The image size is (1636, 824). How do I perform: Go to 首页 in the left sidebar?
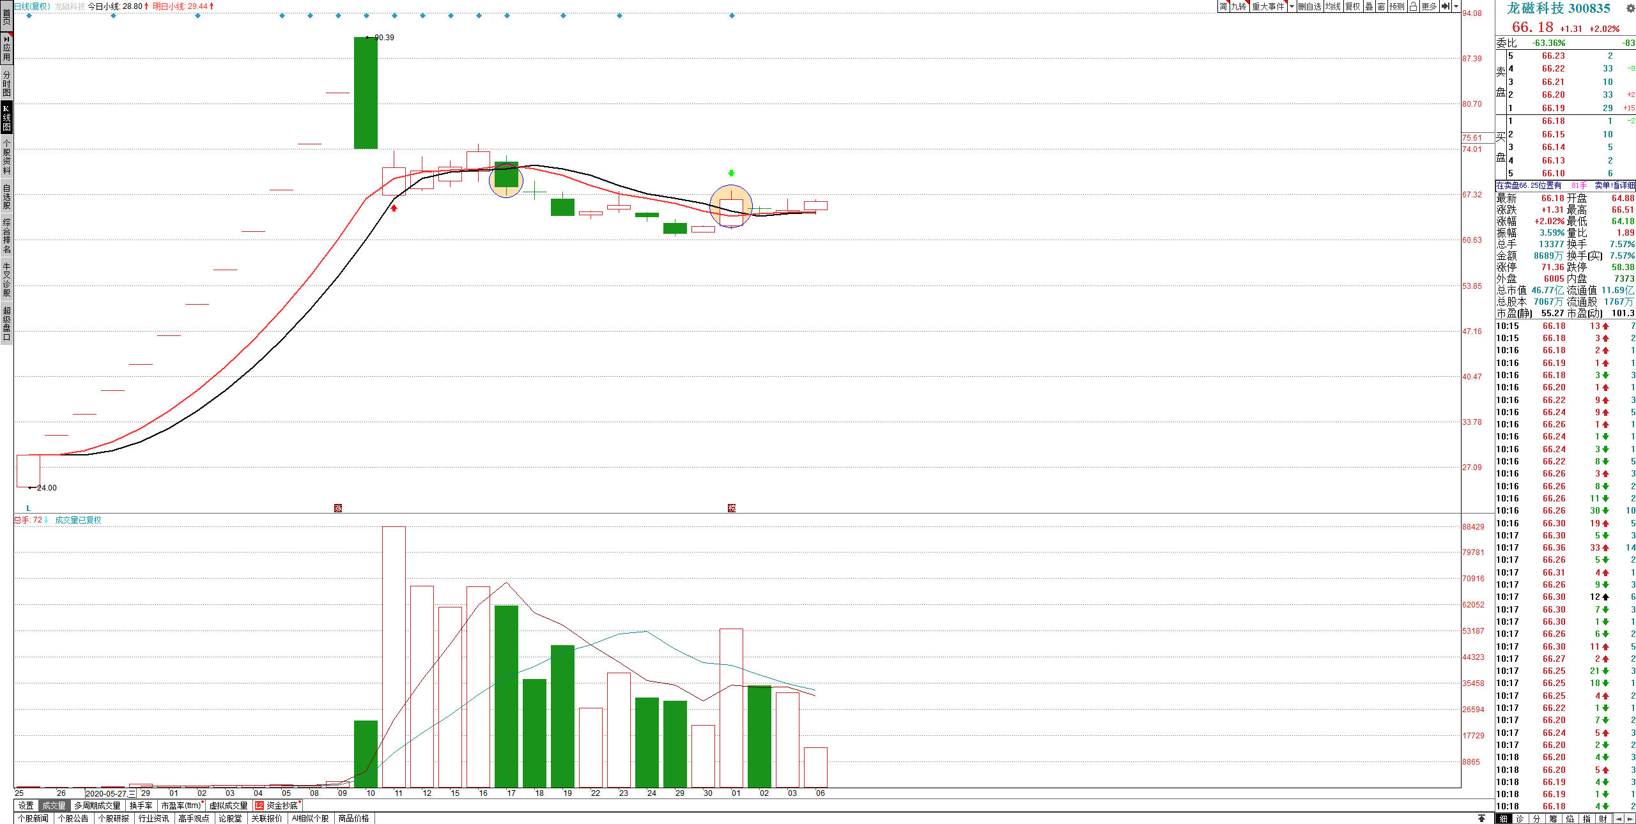[6, 16]
